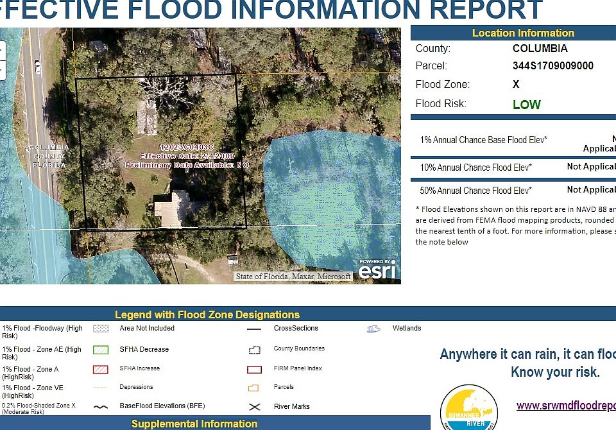Image resolution: width=616 pixels, height=430 pixels.
Task: Click the River Marks X symbol
Action: pos(255,407)
